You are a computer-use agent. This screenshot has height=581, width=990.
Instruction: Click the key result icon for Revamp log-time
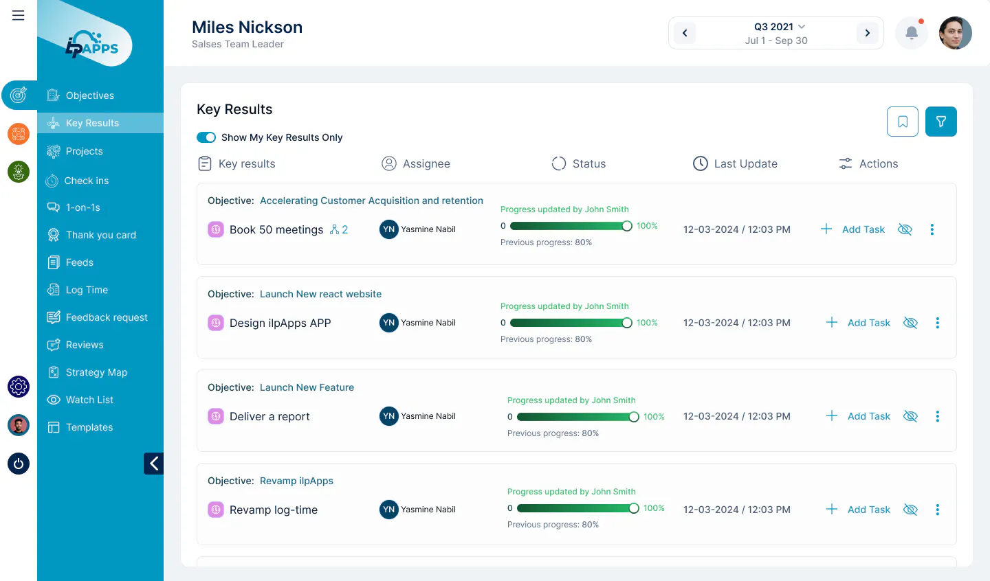[x=216, y=510]
